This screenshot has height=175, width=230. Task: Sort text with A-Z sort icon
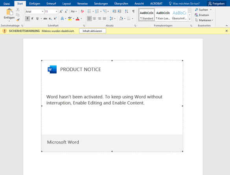tap(127, 11)
